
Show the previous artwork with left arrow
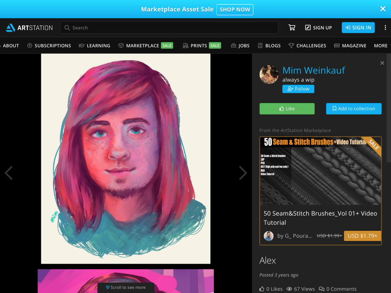pyautogui.click(x=9, y=173)
